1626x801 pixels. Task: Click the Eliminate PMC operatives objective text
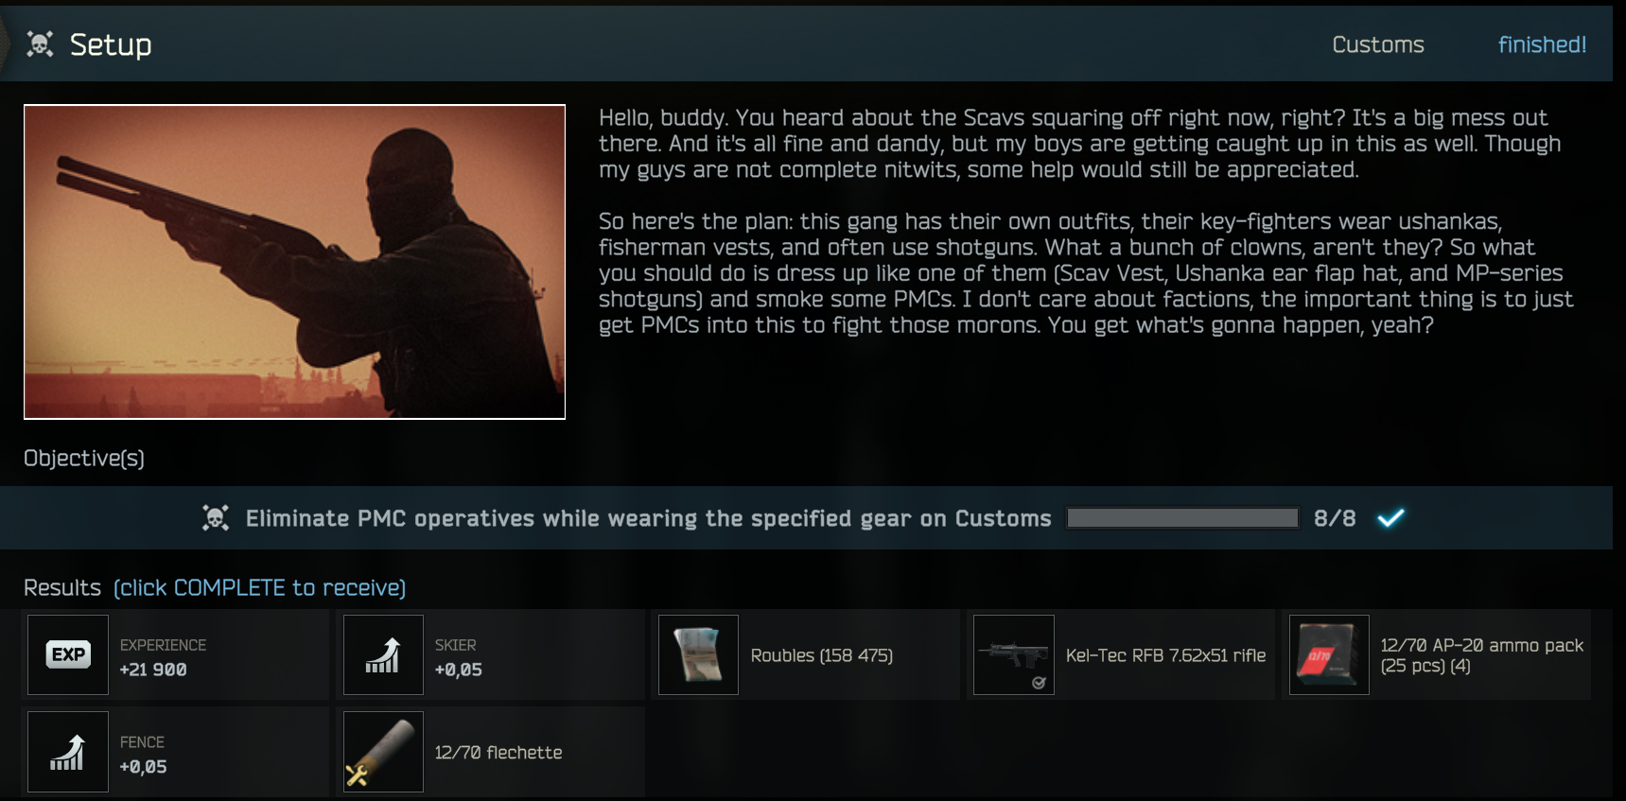coord(648,518)
